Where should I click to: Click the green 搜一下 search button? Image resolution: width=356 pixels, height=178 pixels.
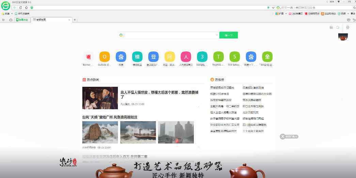228,35
